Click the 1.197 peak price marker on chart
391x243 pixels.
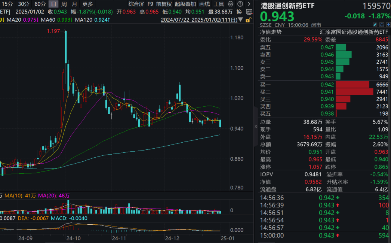(x=53, y=31)
